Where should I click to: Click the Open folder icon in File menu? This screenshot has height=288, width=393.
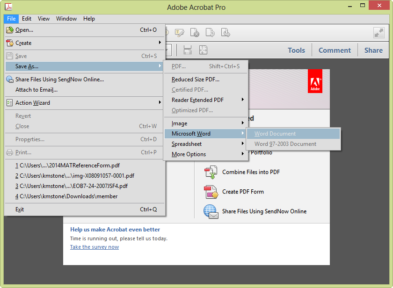click(9, 30)
